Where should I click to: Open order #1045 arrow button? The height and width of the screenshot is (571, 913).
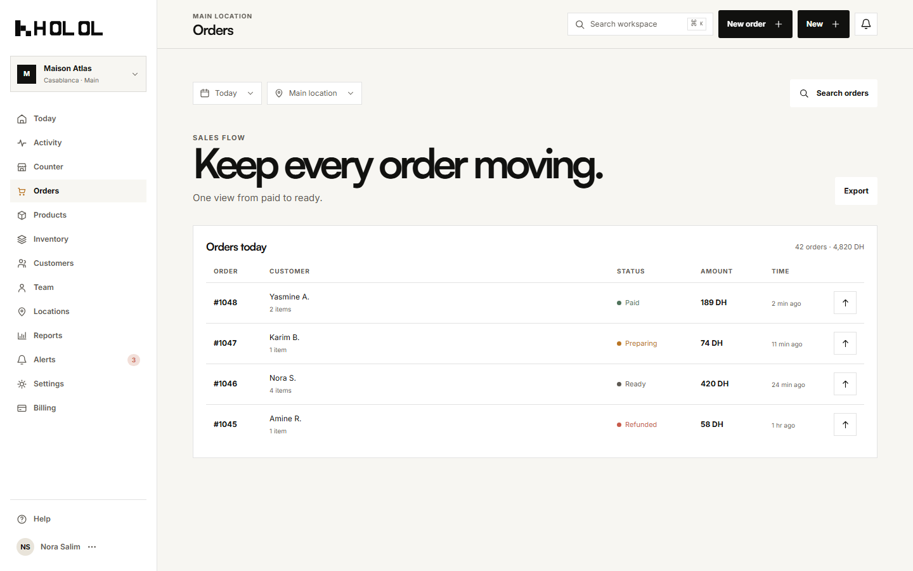845,424
